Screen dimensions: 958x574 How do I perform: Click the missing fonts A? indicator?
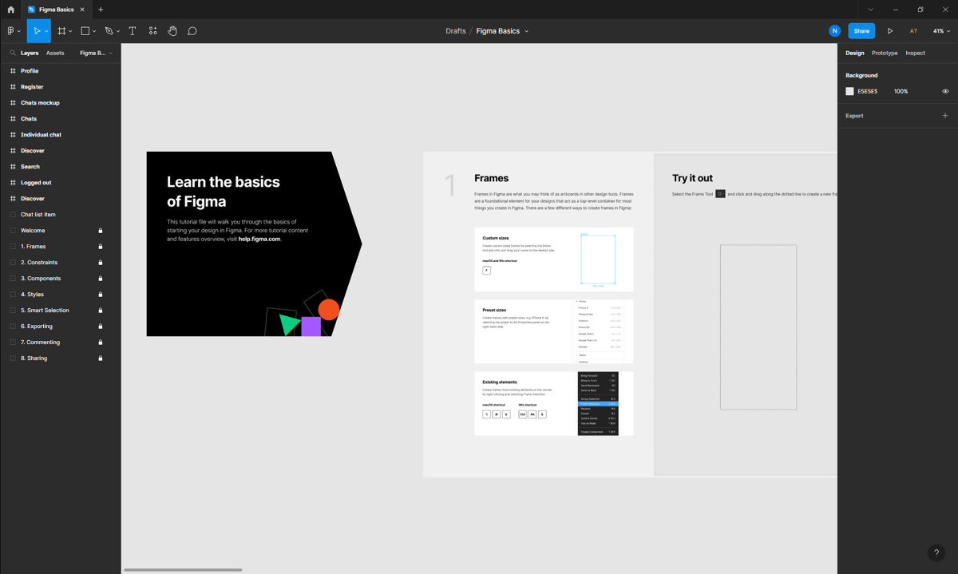tap(913, 31)
